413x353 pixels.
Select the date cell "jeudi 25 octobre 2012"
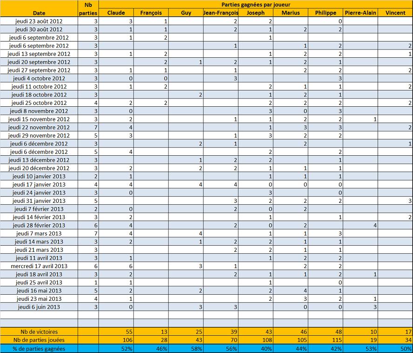click(39, 103)
